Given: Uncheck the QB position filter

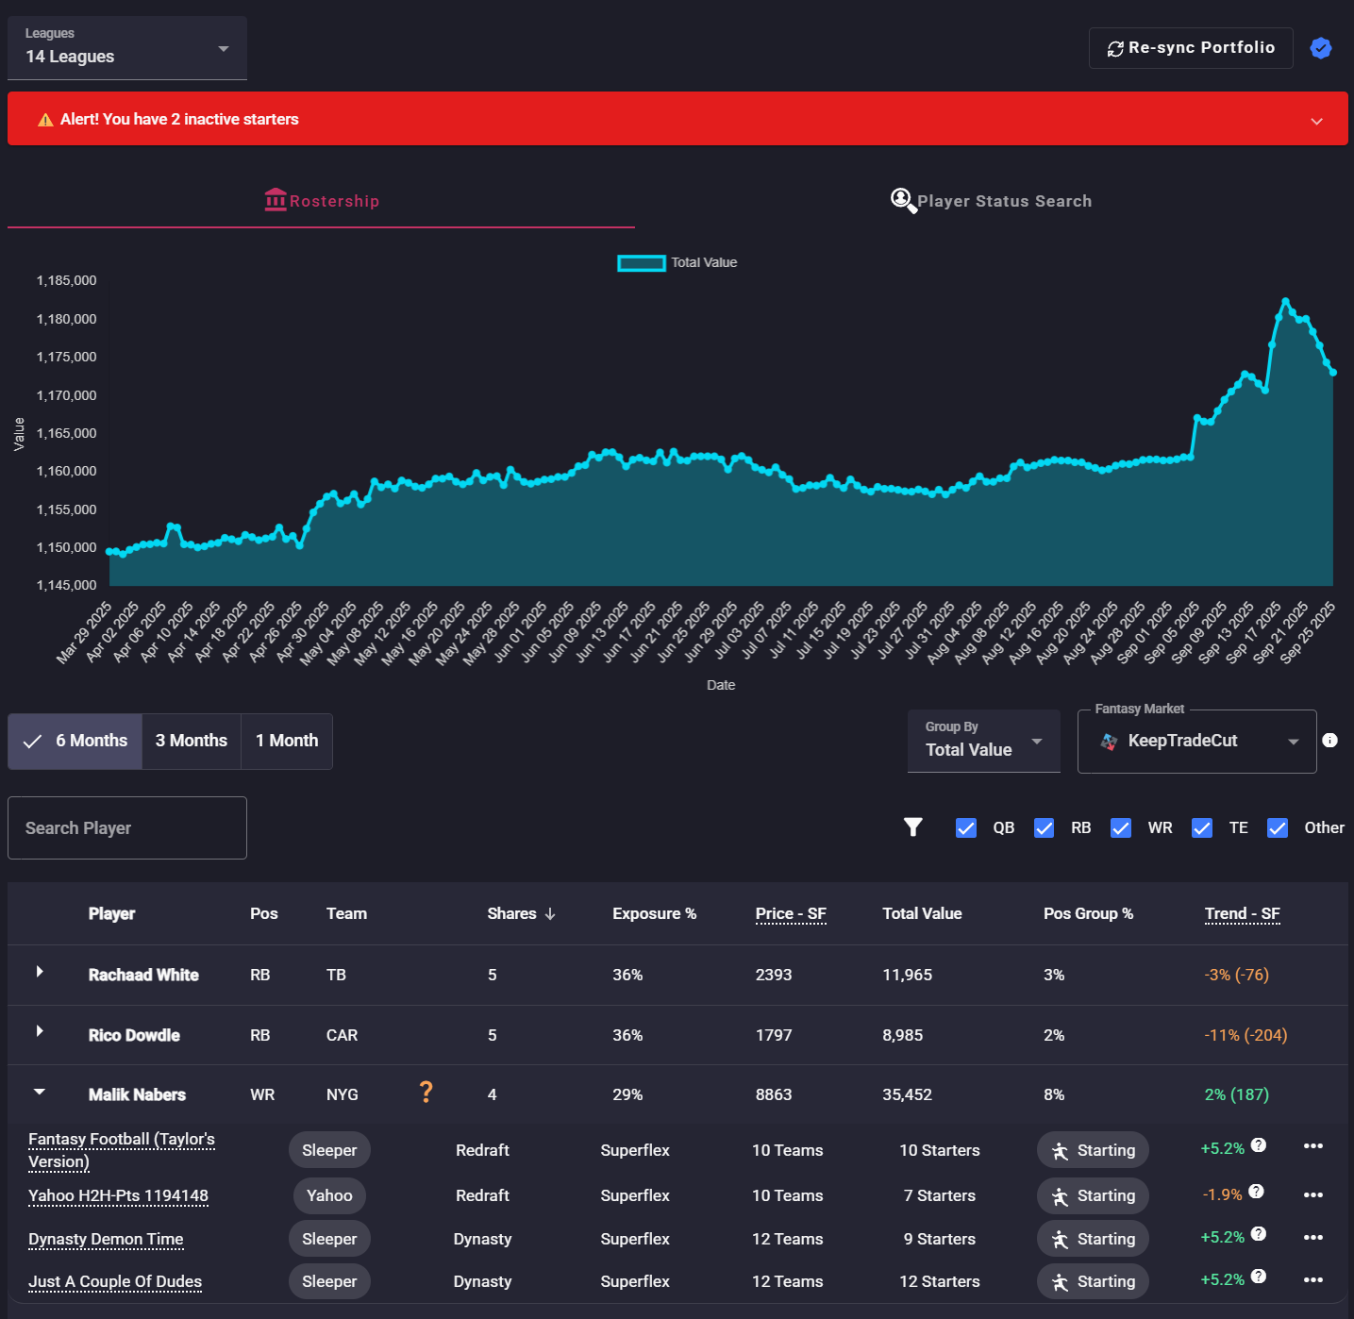Looking at the screenshot, I should tap(966, 828).
